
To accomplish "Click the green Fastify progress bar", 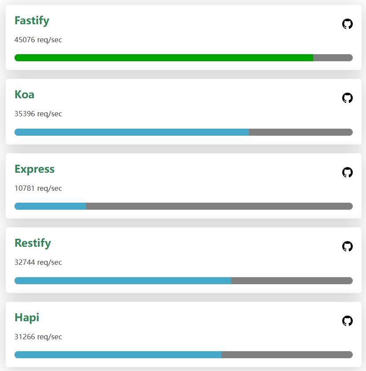I will point(164,58).
